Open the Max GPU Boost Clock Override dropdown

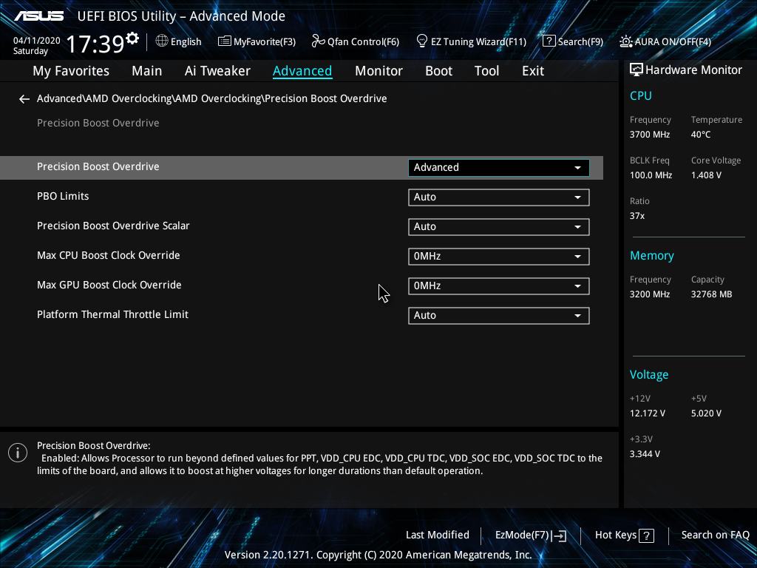pyautogui.click(x=499, y=286)
